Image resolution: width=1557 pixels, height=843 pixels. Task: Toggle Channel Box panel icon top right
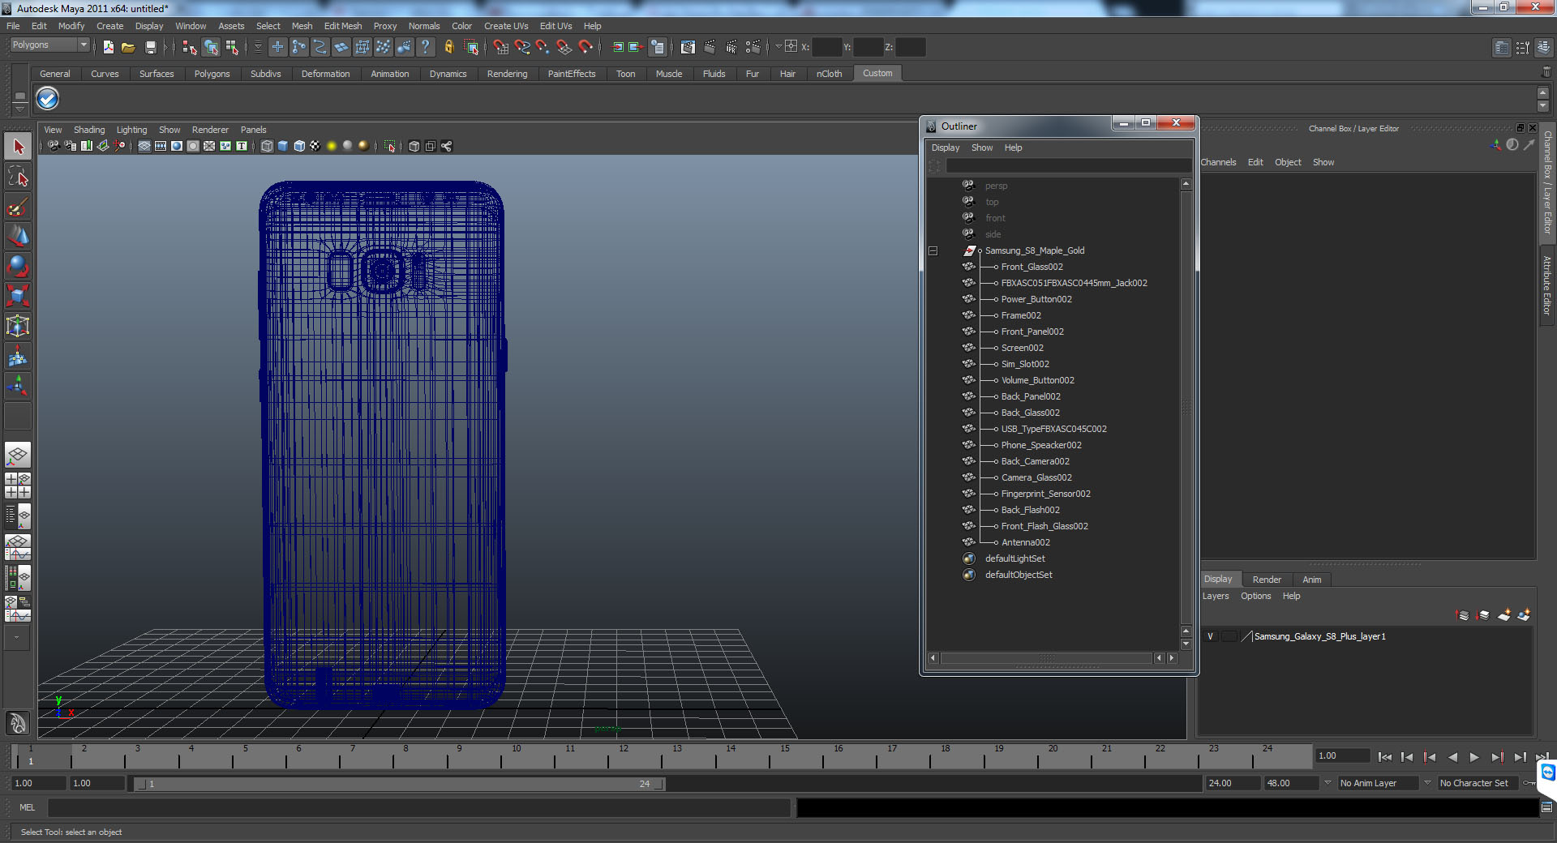point(1544,48)
